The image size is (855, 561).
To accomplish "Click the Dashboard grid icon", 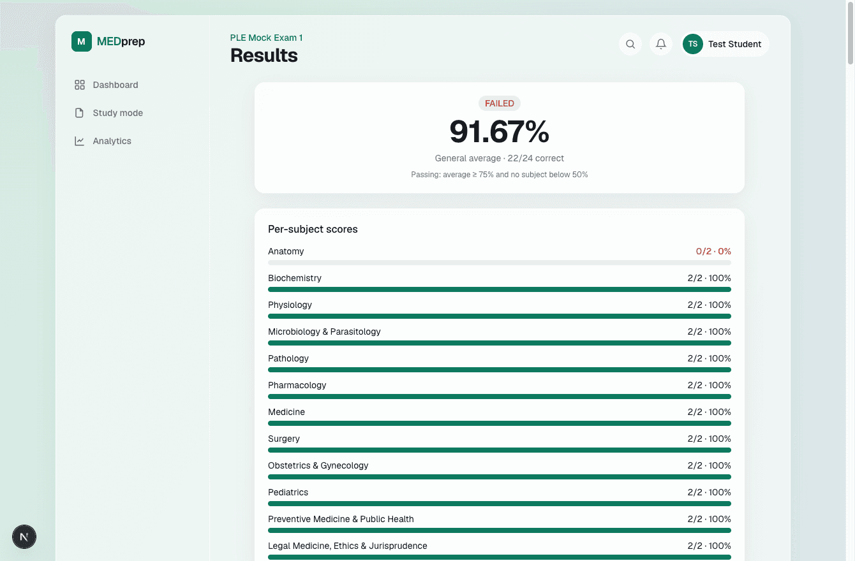I will 80,85.
